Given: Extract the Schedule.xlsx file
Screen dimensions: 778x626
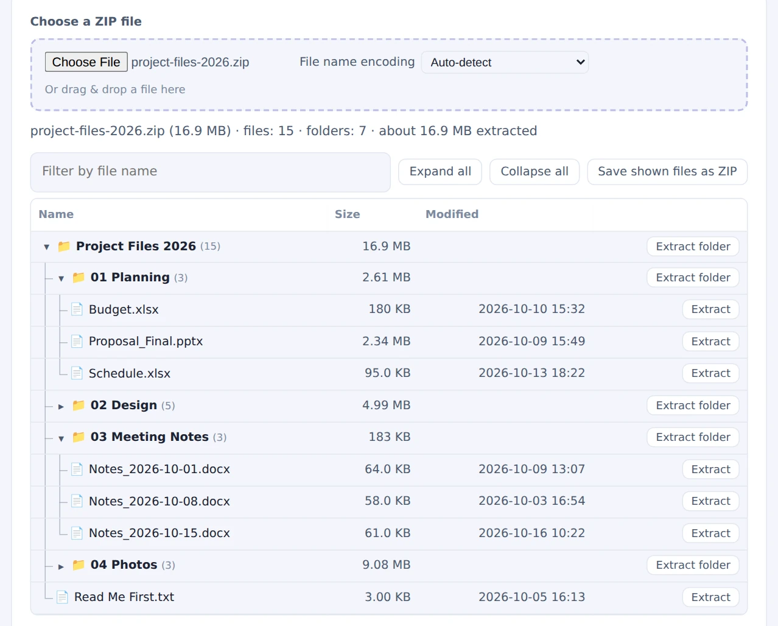Looking at the screenshot, I should point(710,373).
